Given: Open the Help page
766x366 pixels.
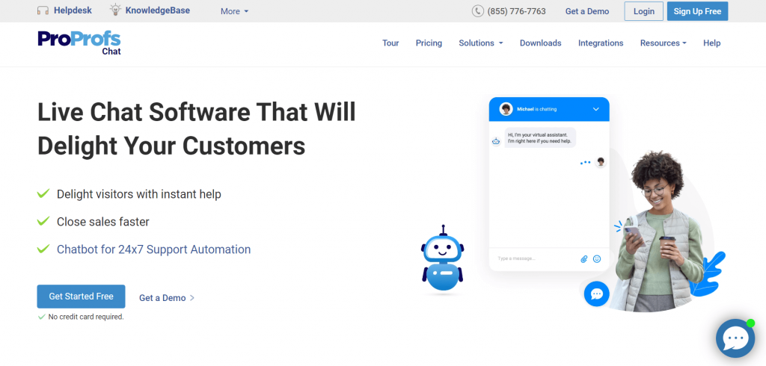Looking at the screenshot, I should [x=712, y=43].
